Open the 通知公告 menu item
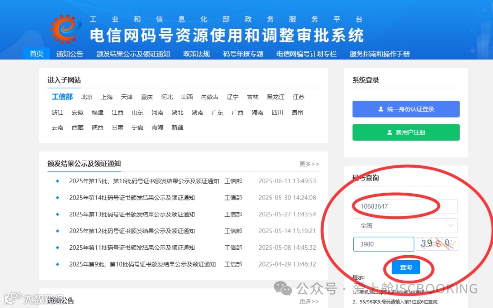The width and height of the screenshot is (493, 308). (69, 54)
